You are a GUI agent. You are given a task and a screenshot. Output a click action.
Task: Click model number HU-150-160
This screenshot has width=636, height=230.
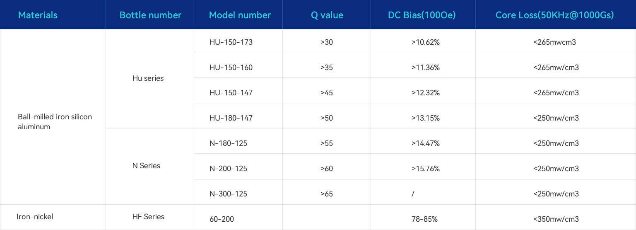(x=231, y=68)
